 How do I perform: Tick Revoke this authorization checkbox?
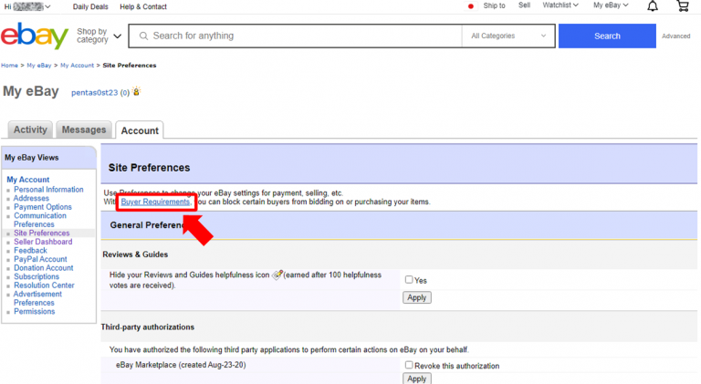pyautogui.click(x=409, y=365)
